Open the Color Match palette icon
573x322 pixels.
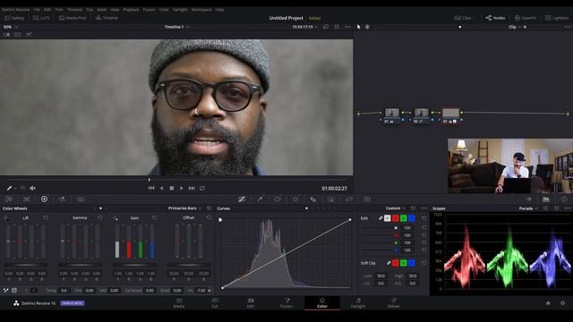tap(27, 199)
